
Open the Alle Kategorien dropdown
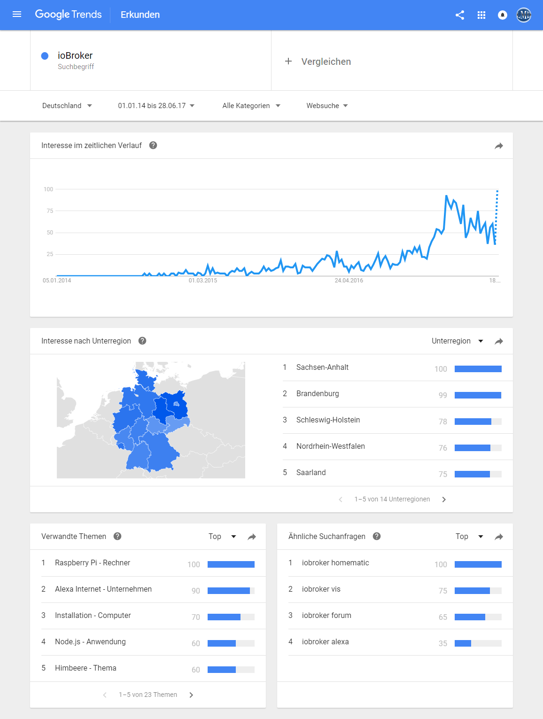click(x=251, y=106)
